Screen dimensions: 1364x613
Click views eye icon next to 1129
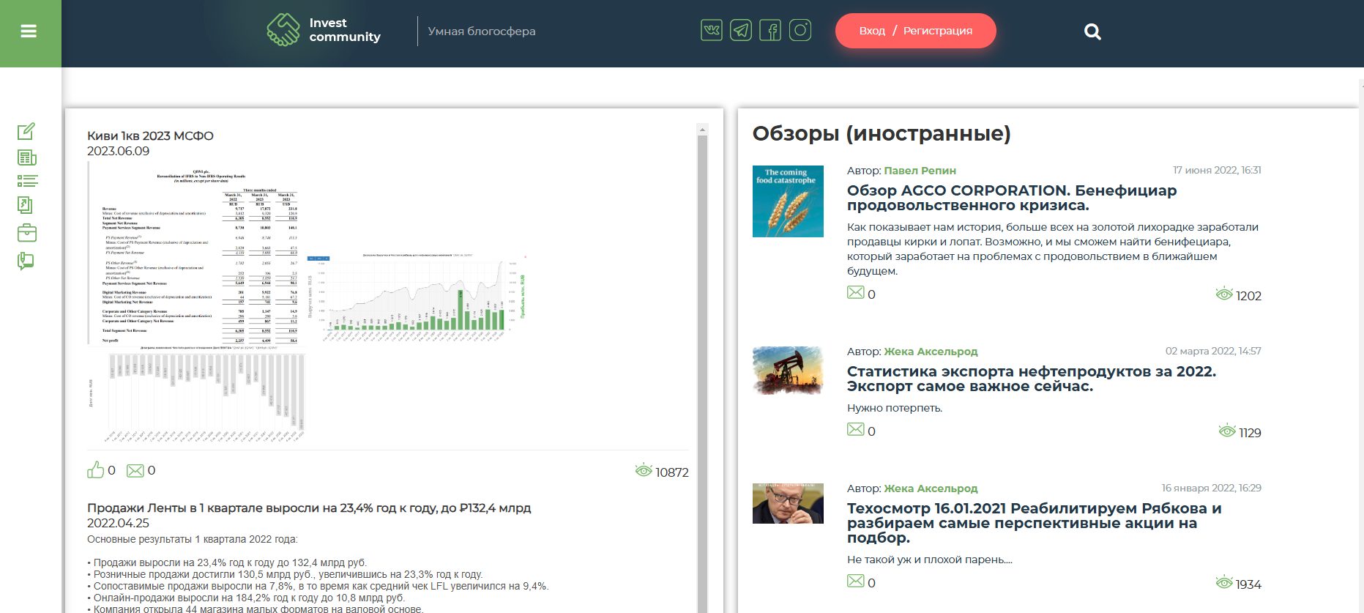click(1227, 431)
